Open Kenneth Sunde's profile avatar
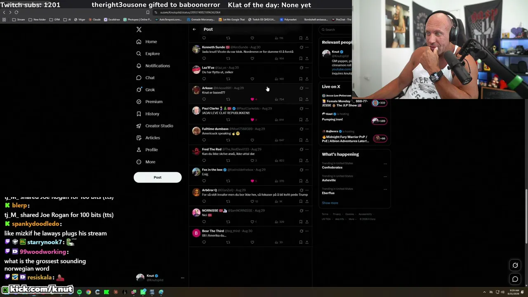 point(196,49)
